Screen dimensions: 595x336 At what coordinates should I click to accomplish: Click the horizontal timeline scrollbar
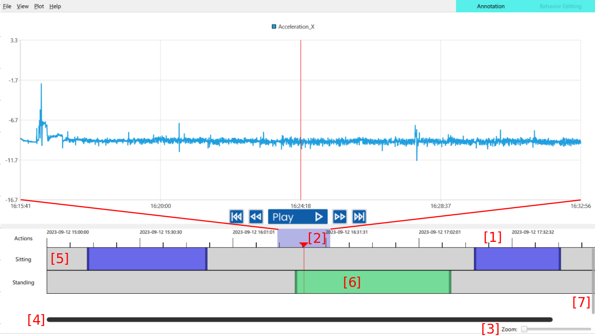click(299, 320)
